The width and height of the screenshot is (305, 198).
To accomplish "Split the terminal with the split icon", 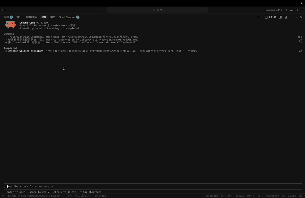I will pos(280,17).
